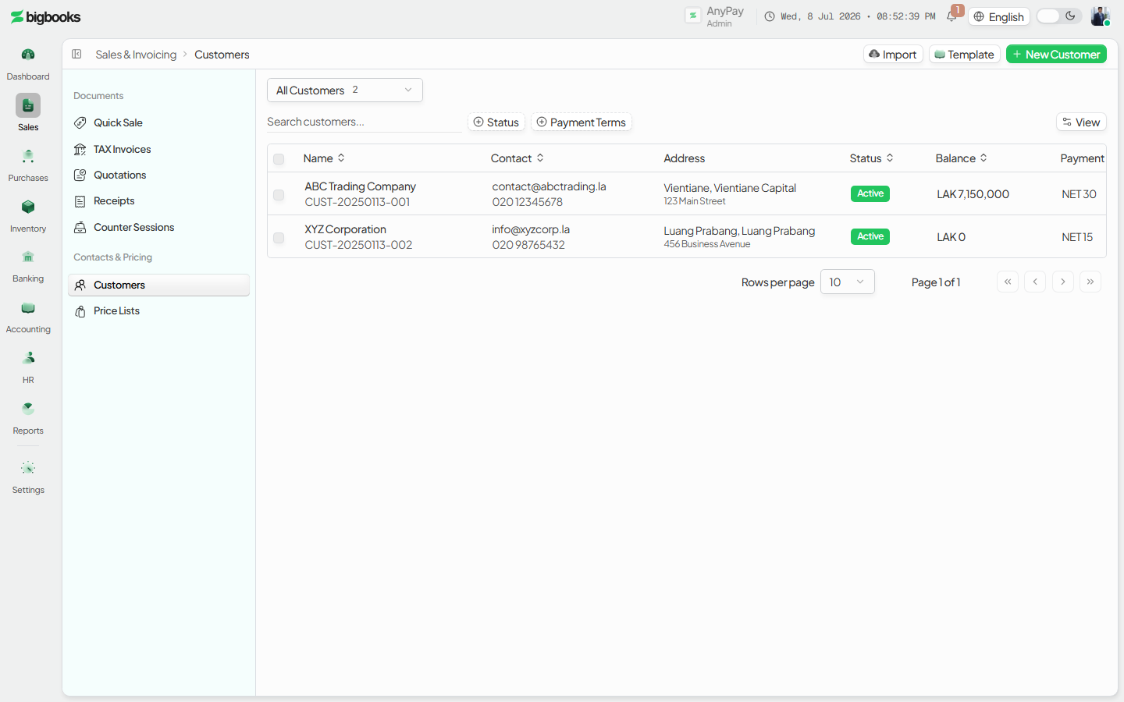Viewport: 1124px width, 702px height.
Task: Click the AnyPay company icon
Action: (x=693, y=16)
